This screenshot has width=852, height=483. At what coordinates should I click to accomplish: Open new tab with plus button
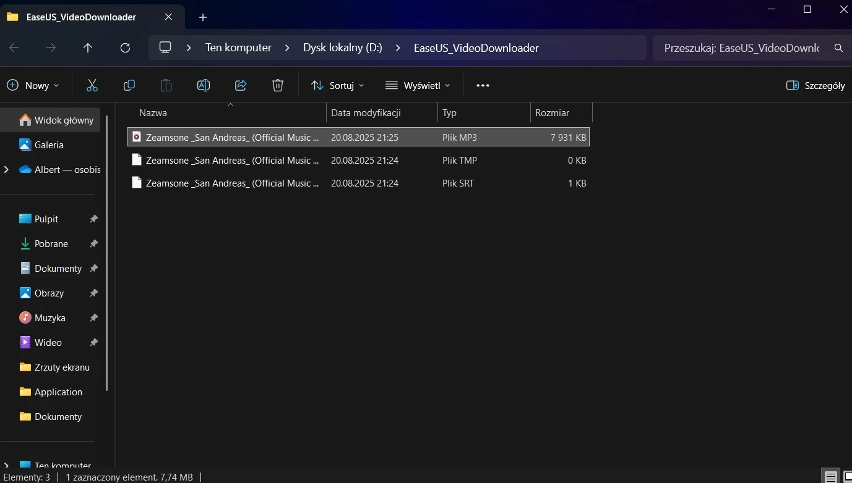tap(203, 17)
